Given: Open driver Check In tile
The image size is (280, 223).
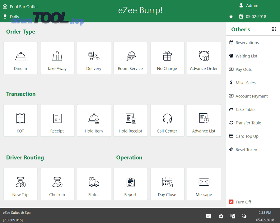Looking at the screenshot, I should [x=57, y=184].
